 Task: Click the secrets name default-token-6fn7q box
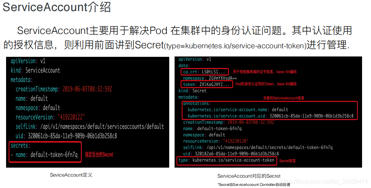pyautogui.click(x=45, y=152)
